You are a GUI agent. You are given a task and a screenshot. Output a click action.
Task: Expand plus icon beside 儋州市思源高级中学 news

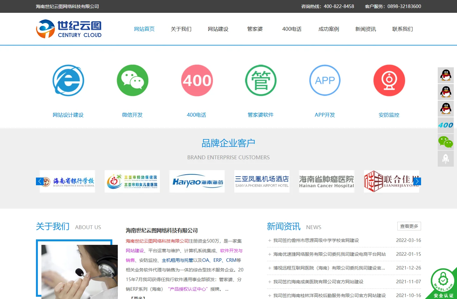click(270, 240)
